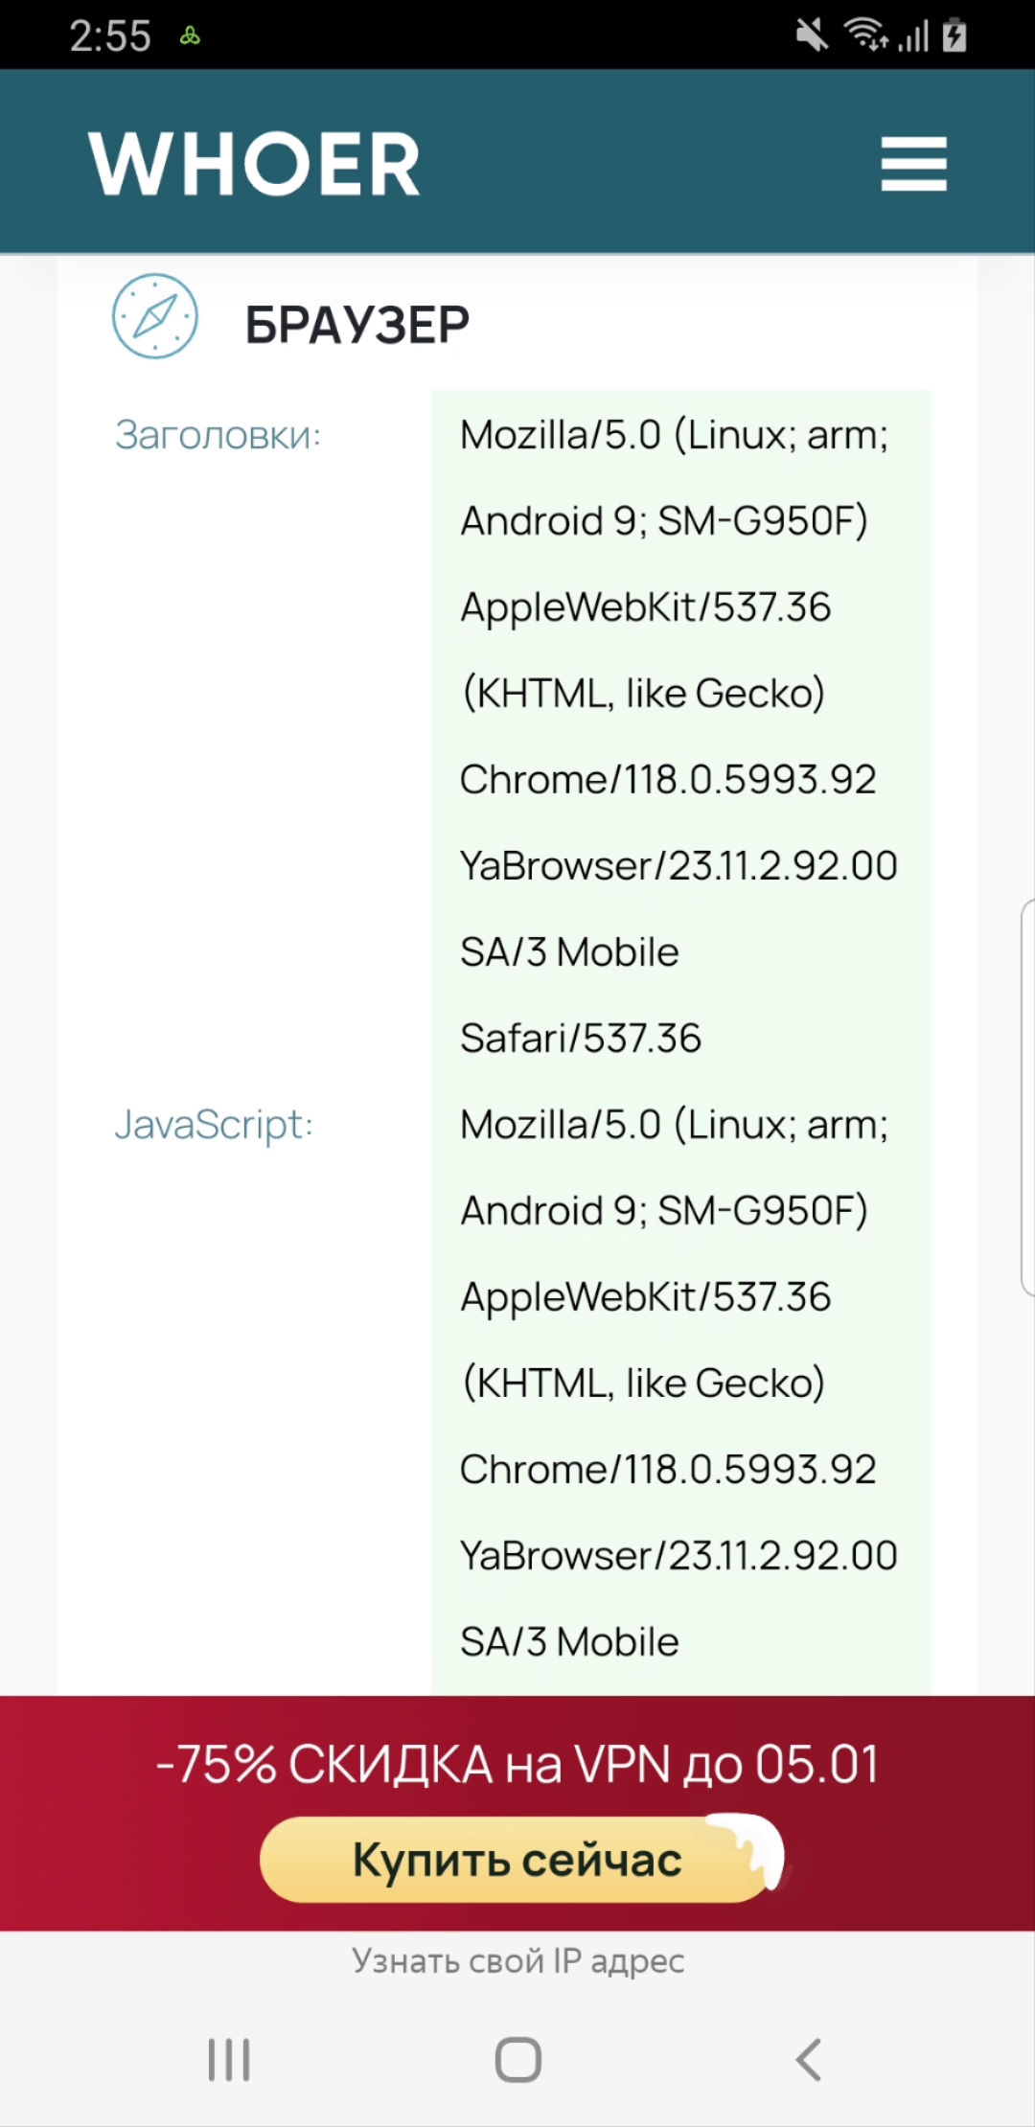Open the hamburger menu
This screenshot has width=1035, height=2127.
pyautogui.click(x=913, y=164)
